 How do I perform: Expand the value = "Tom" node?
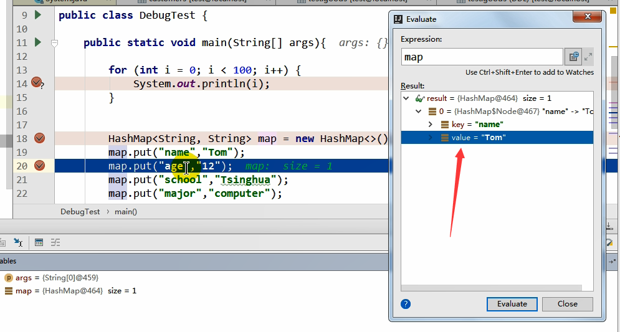click(x=431, y=138)
